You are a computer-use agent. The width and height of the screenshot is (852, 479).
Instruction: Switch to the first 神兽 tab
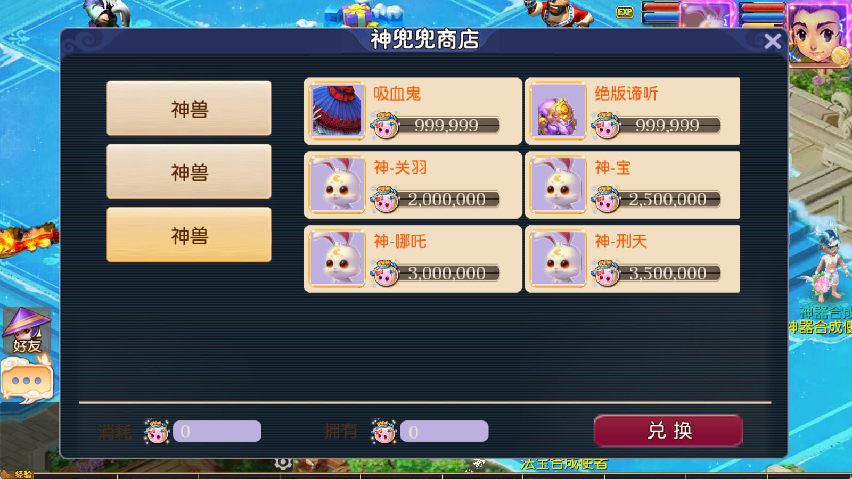189,109
